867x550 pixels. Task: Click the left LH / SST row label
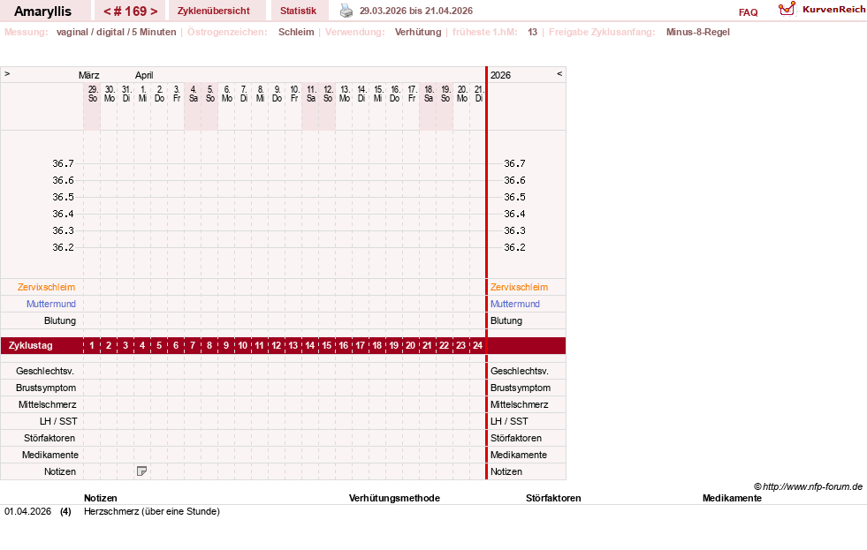pyautogui.click(x=58, y=421)
